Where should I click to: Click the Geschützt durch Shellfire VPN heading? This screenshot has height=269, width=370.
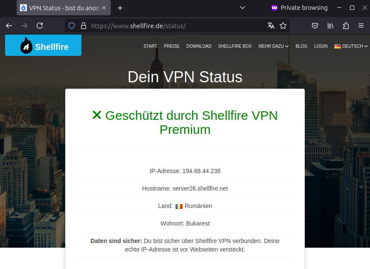[x=185, y=122]
